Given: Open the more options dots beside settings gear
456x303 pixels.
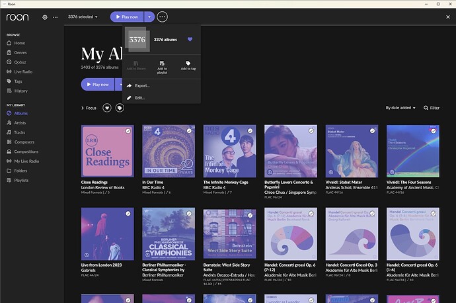Looking at the screenshot, I should pos(55,17).
